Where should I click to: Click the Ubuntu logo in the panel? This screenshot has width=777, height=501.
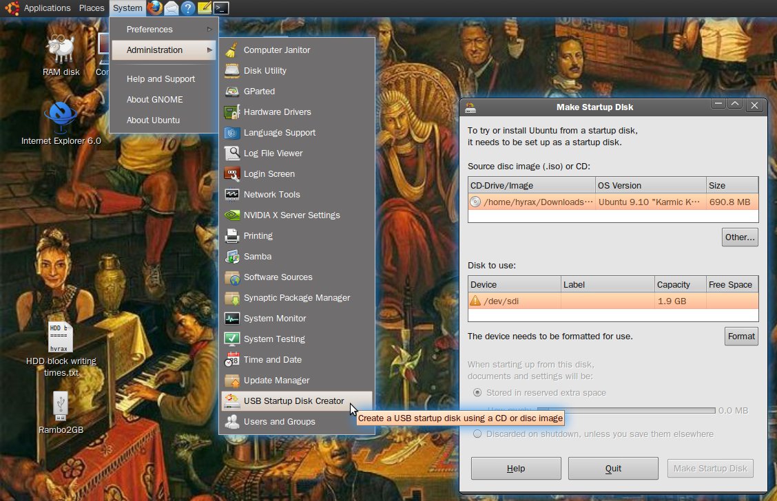[12, 8]
